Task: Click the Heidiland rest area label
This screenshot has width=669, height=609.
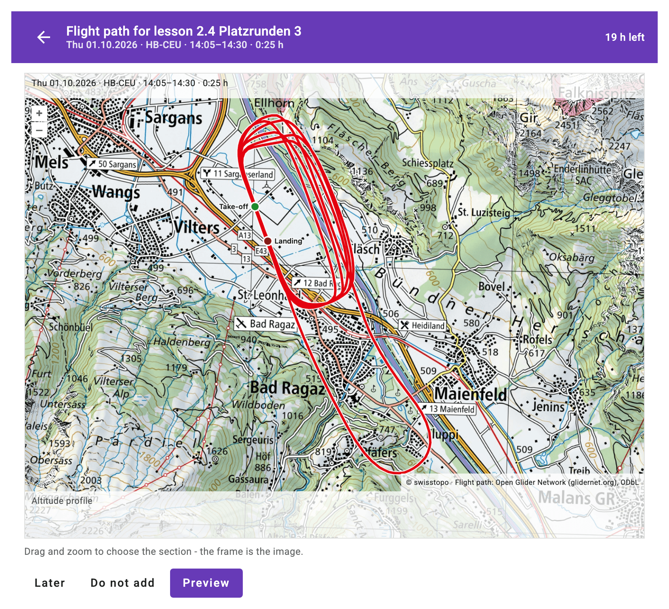Action: [423, 325]
